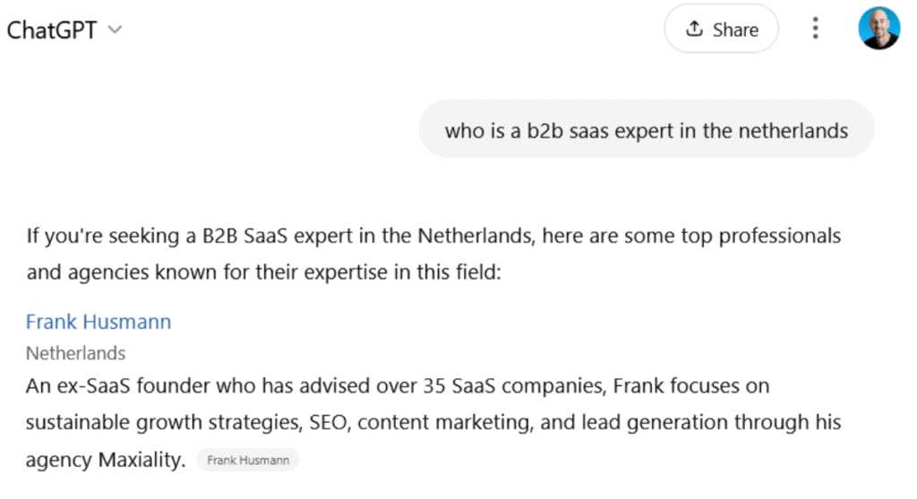Click the words "If you're seeking" in reply
This screenshot has width=917, height=499.
(x=103, y=237)
